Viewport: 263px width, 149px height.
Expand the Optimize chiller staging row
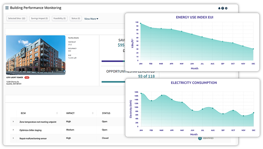click(13, 130)
